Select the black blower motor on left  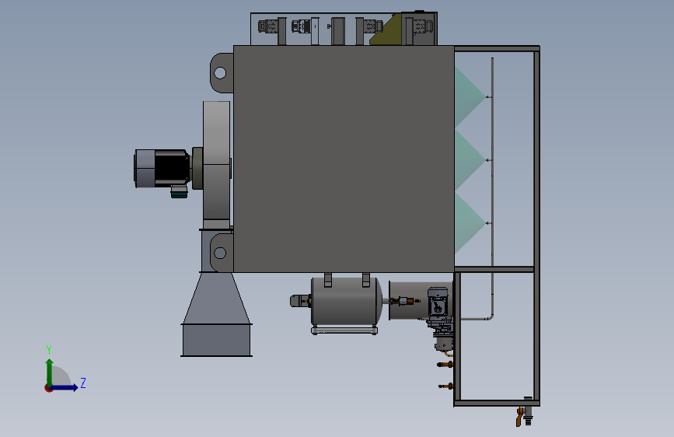[162, 168]
